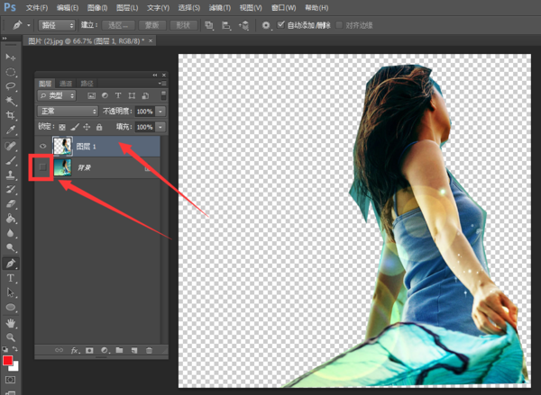Screen dimensions: 541x395
Task: Open the 正常 blend mode dropdown
Action: pyautogui.click(x=68, y=112)
